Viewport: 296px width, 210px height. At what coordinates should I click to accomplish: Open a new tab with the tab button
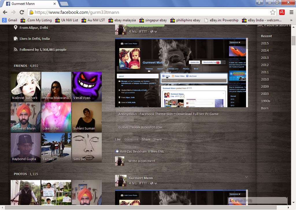coord(64,3)
